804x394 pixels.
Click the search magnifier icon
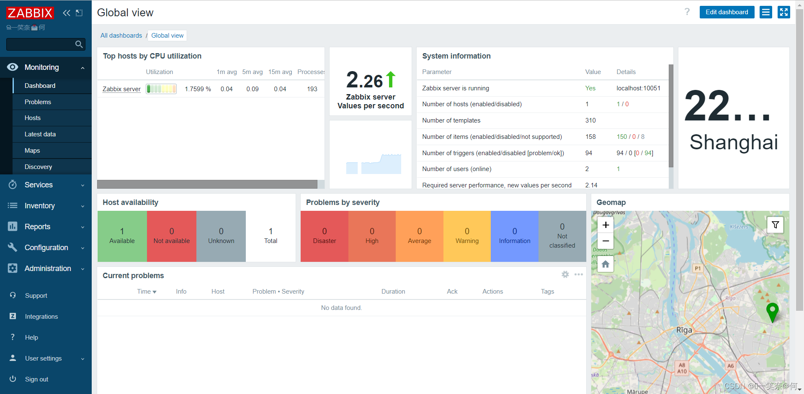79,44
